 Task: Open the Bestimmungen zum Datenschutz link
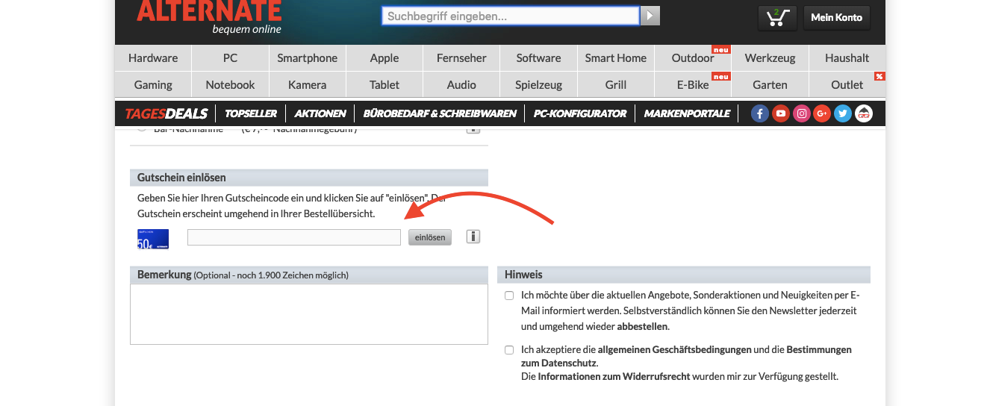coord(686,356)
